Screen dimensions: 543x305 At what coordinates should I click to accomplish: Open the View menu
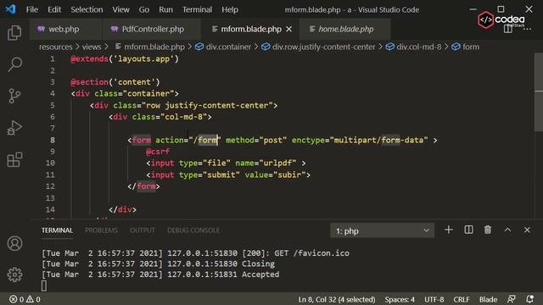point(120,9)
